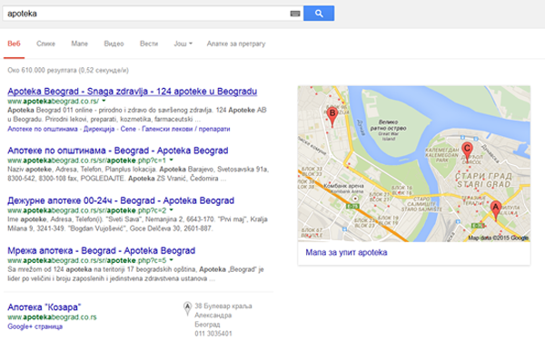Switch to the Слике tab

point(46,44)
